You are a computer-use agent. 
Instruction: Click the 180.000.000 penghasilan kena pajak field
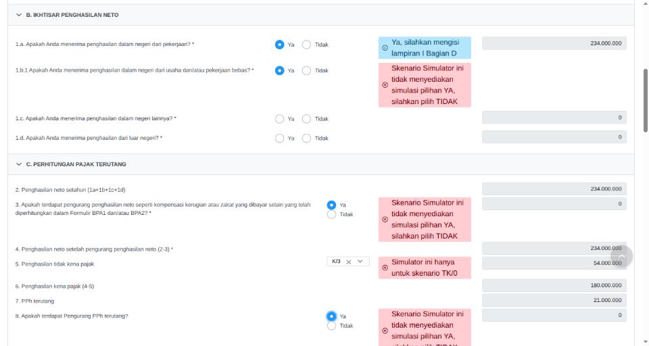(554, 286)
